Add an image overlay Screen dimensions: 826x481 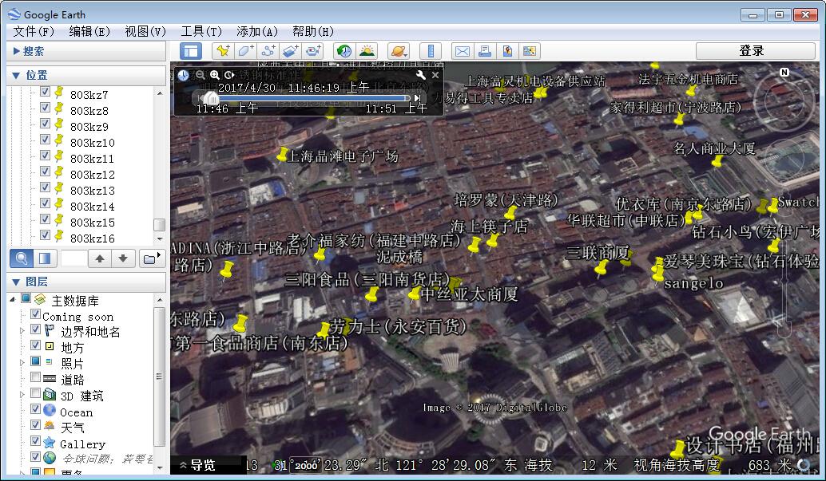290,51
